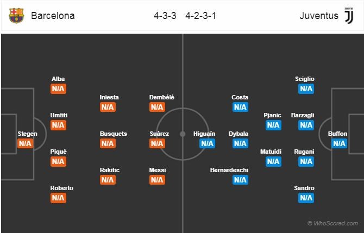Image resolution: width=364 pixels, height=233 pixels.
Task: Click Suárez's orange N/A rating badge
Action: click(157, 143)
